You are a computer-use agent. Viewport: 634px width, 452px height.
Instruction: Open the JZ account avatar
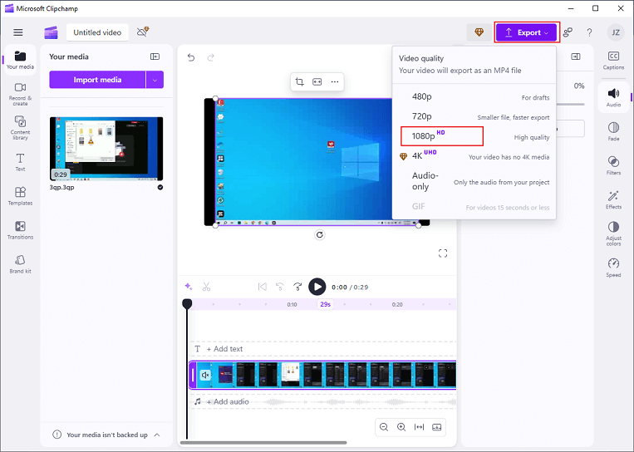(x=616, y=32)
